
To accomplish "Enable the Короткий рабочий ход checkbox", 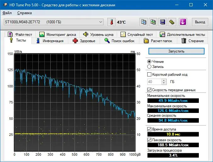I will tap(149, 75).
